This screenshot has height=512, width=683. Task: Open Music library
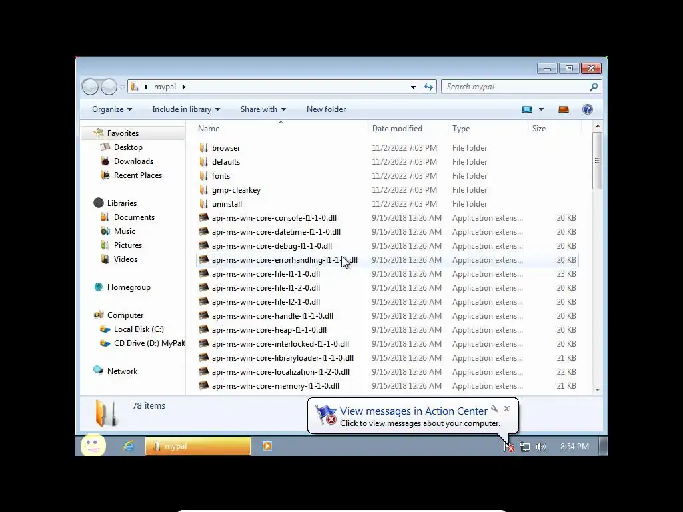coord(124,231)
